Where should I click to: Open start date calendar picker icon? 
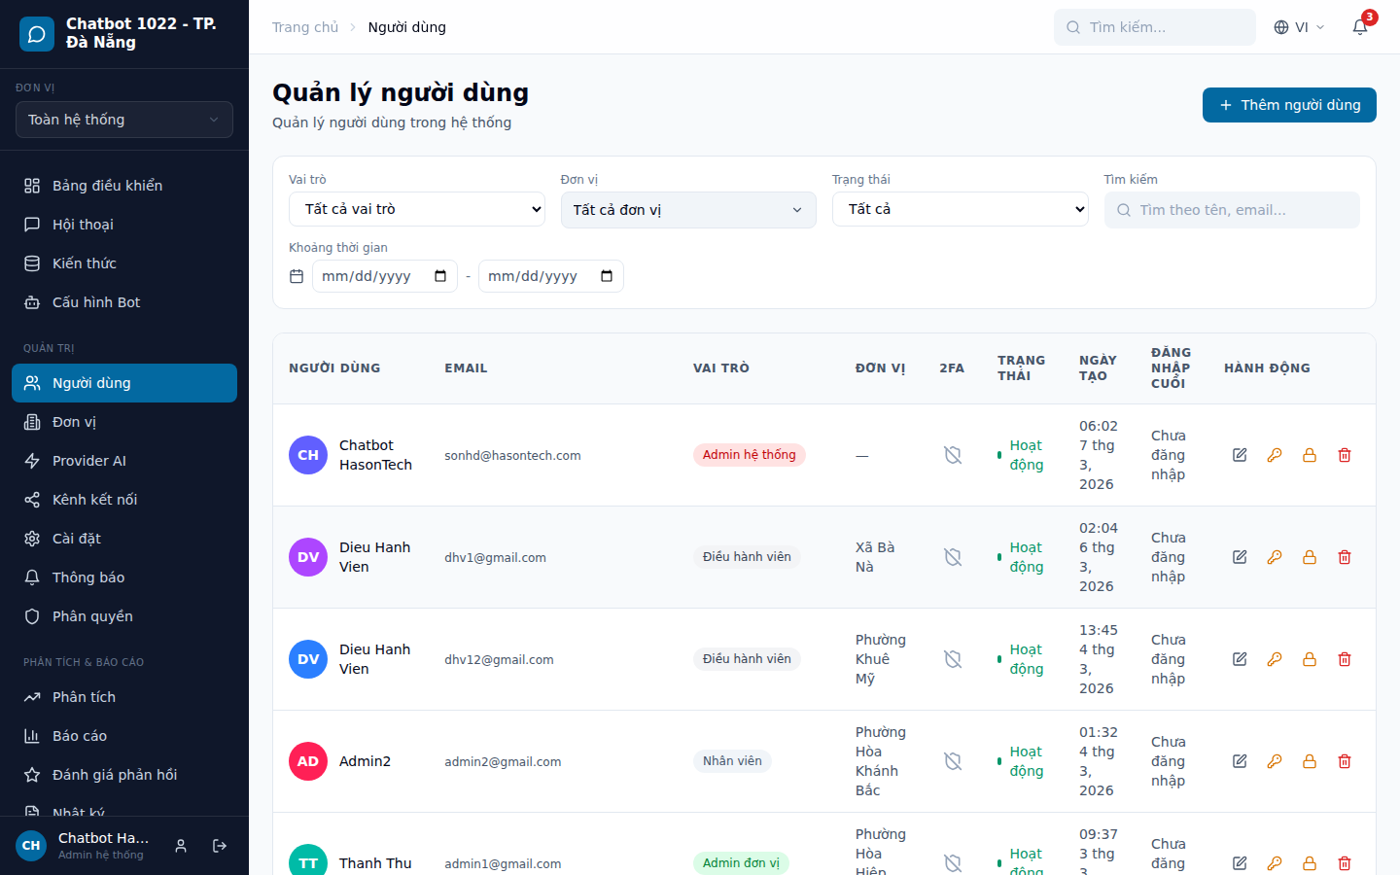pos(440,276)
